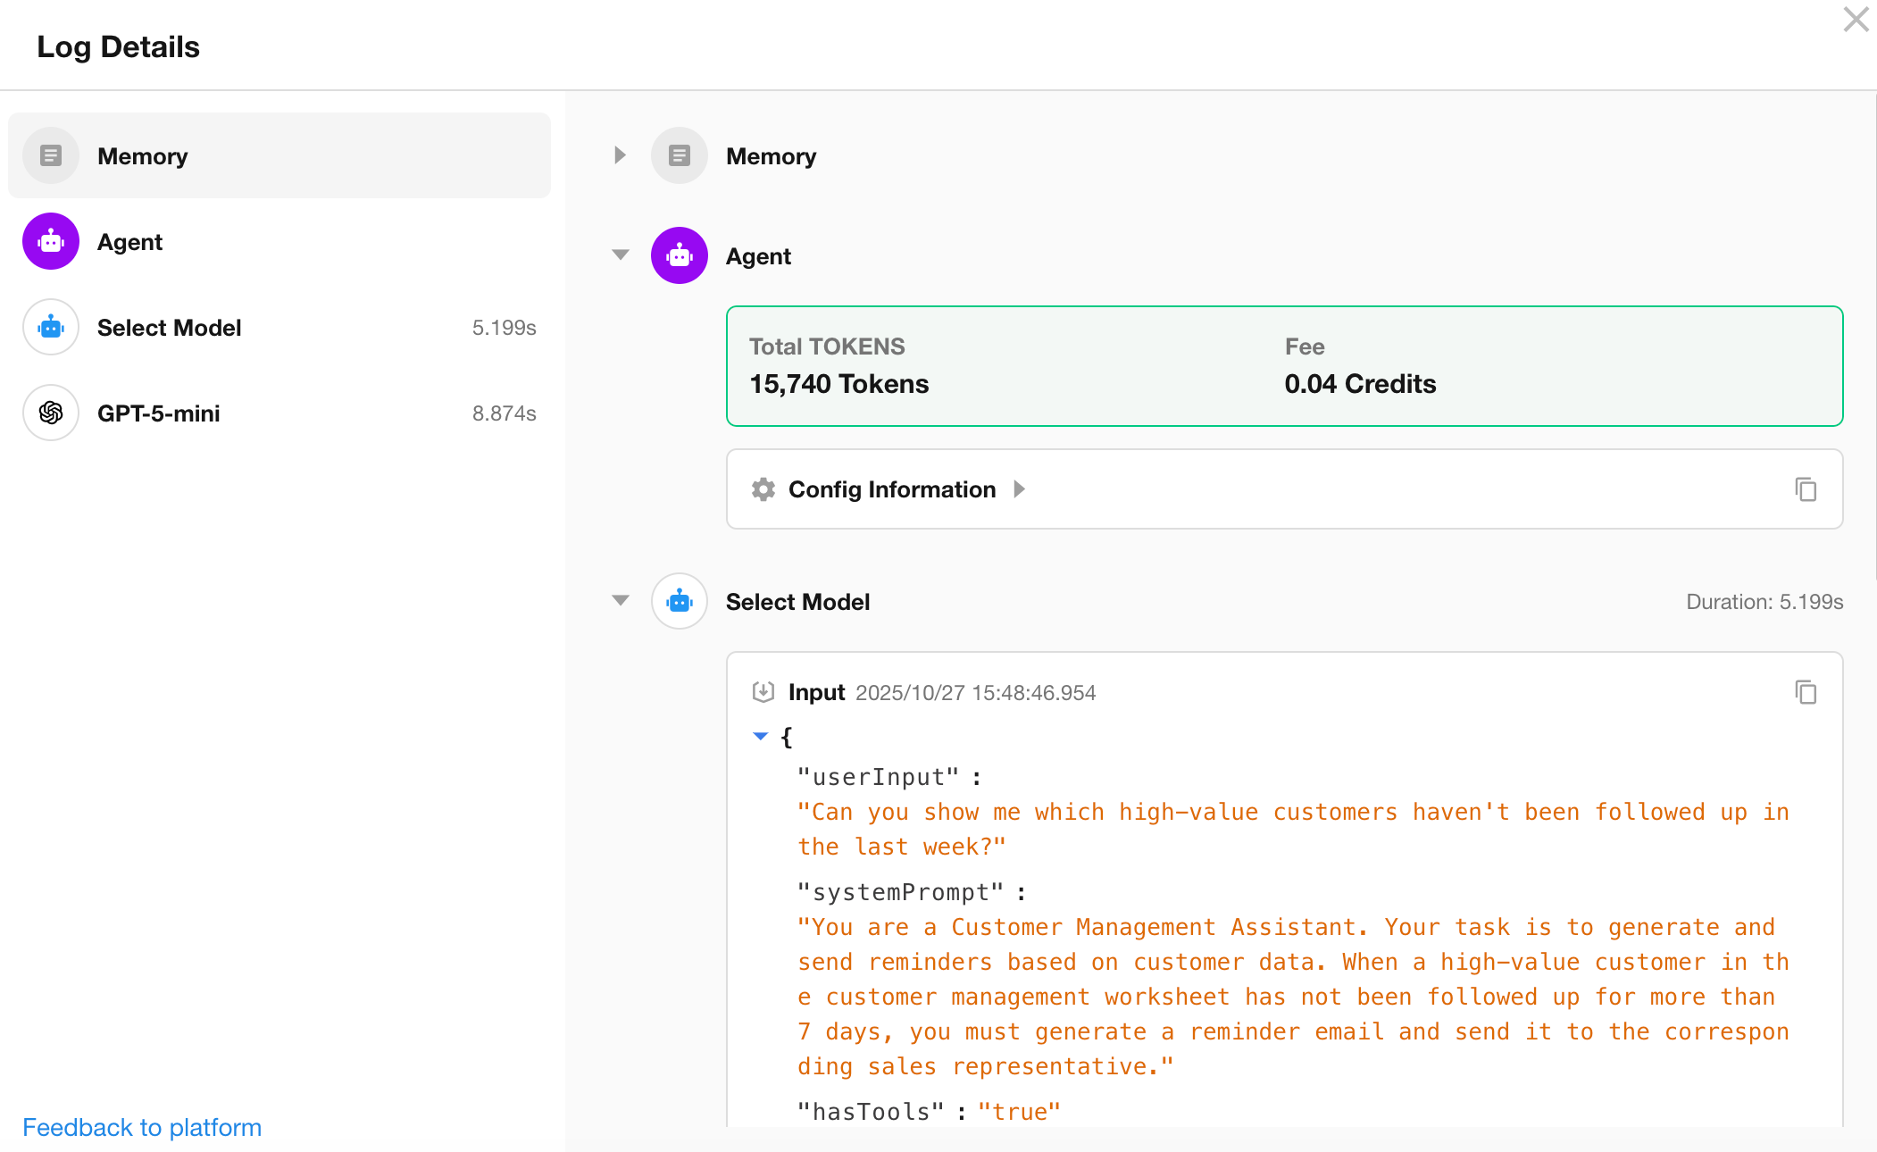Image resolution: width=1877 pixels, height=1152 pixels.
Task: Click the Memory icon in left sidebar
Action: [51, 155]
